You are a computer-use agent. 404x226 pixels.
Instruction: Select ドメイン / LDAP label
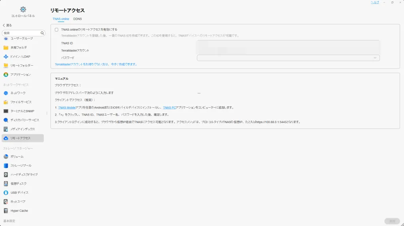click(21, 57)
